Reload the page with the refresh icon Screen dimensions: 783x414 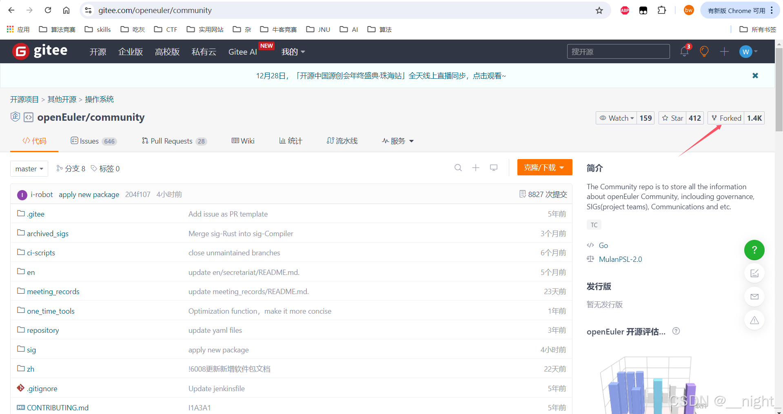[x=48, y=10]
